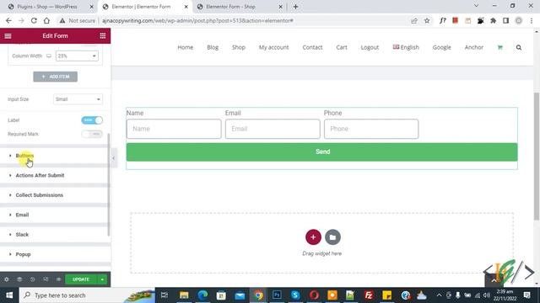
Task: Open History icon in footer
Action: click(33, 279)
